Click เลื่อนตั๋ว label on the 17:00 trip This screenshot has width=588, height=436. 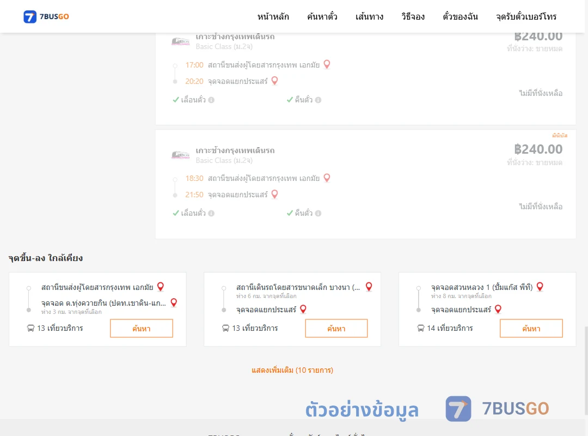(193, 100)
